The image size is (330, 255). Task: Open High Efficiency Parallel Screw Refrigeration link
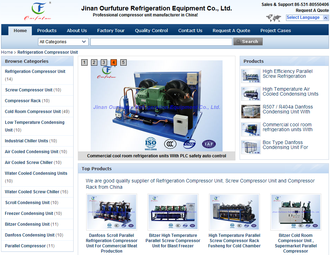pyautogui.click(x=287, y=74)
